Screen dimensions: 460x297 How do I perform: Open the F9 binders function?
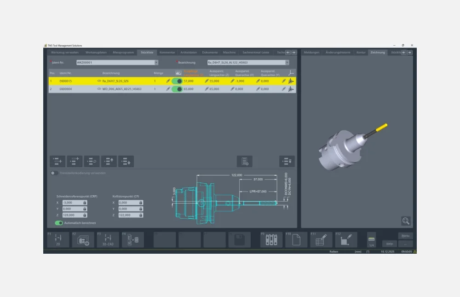click(x=271, y=240)
